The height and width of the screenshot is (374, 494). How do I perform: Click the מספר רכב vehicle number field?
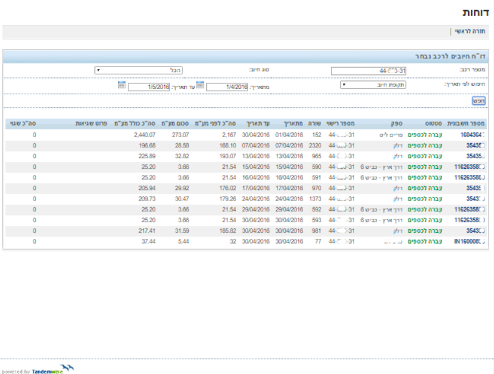(x=372, y=71)
